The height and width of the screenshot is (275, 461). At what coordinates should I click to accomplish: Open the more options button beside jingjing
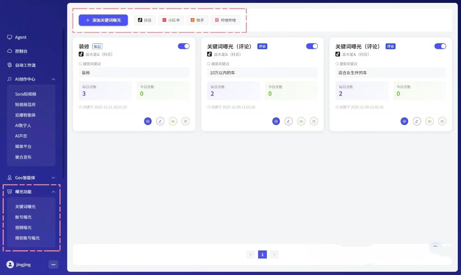click(53, 264)
